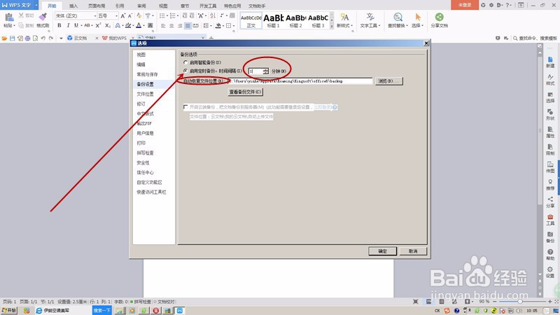560x315 pixels.
Task: Click the login now (立即登录) link
Action: tap(323, 107)
